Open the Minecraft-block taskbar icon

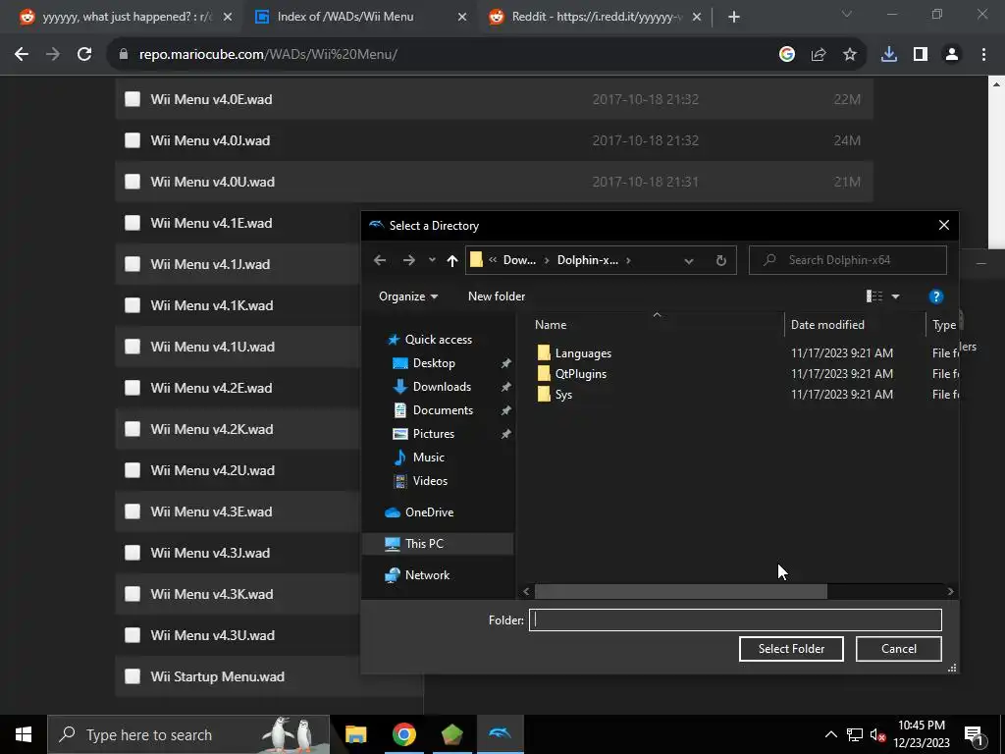[451, 734]
